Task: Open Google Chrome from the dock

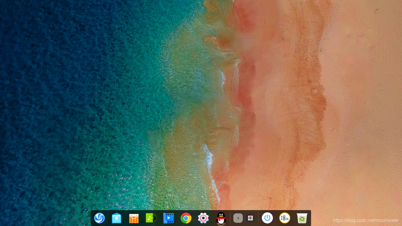Action: coord(186,218)
